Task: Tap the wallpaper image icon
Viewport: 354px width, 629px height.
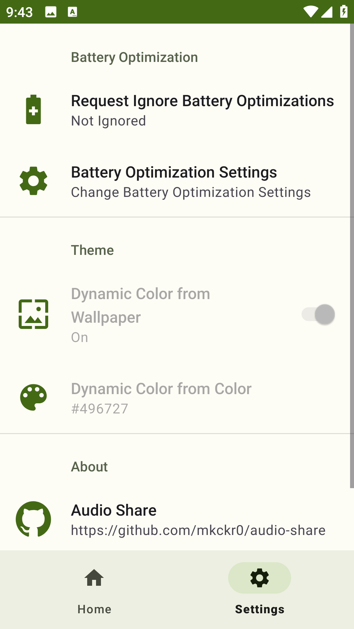Action: pos(33,314)
